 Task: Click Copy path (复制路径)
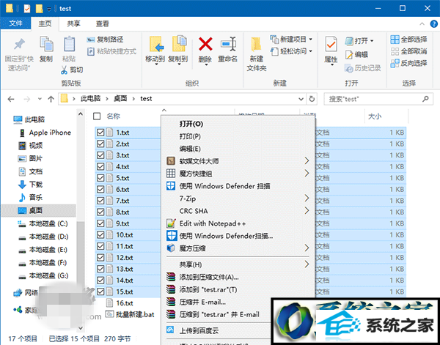tap(105, 40)
